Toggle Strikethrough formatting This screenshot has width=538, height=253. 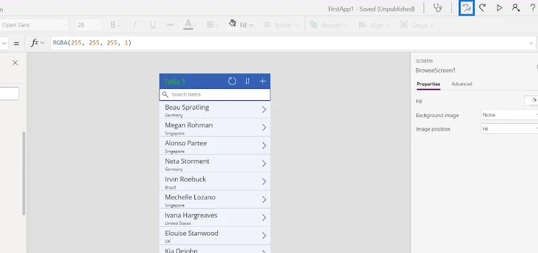170,25
